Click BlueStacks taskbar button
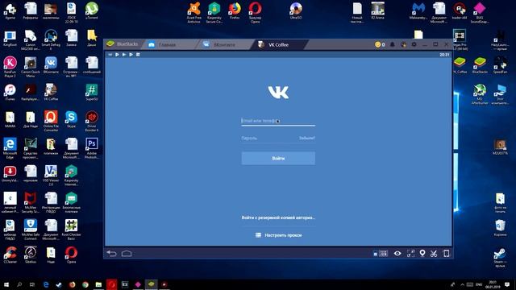 pos(151,284)
